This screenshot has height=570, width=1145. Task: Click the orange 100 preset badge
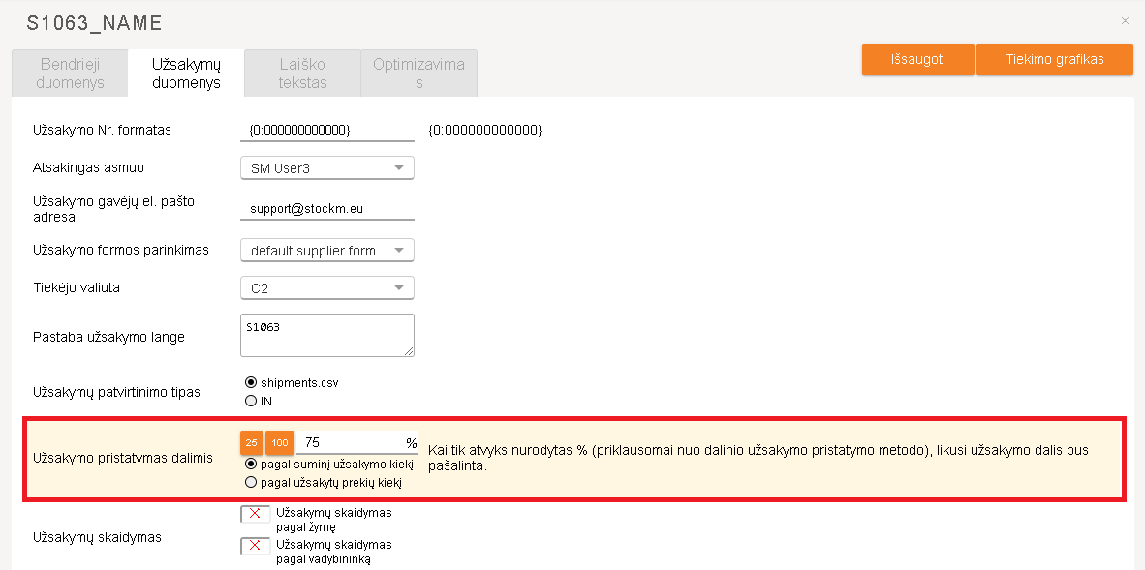[x=279, y=442]
